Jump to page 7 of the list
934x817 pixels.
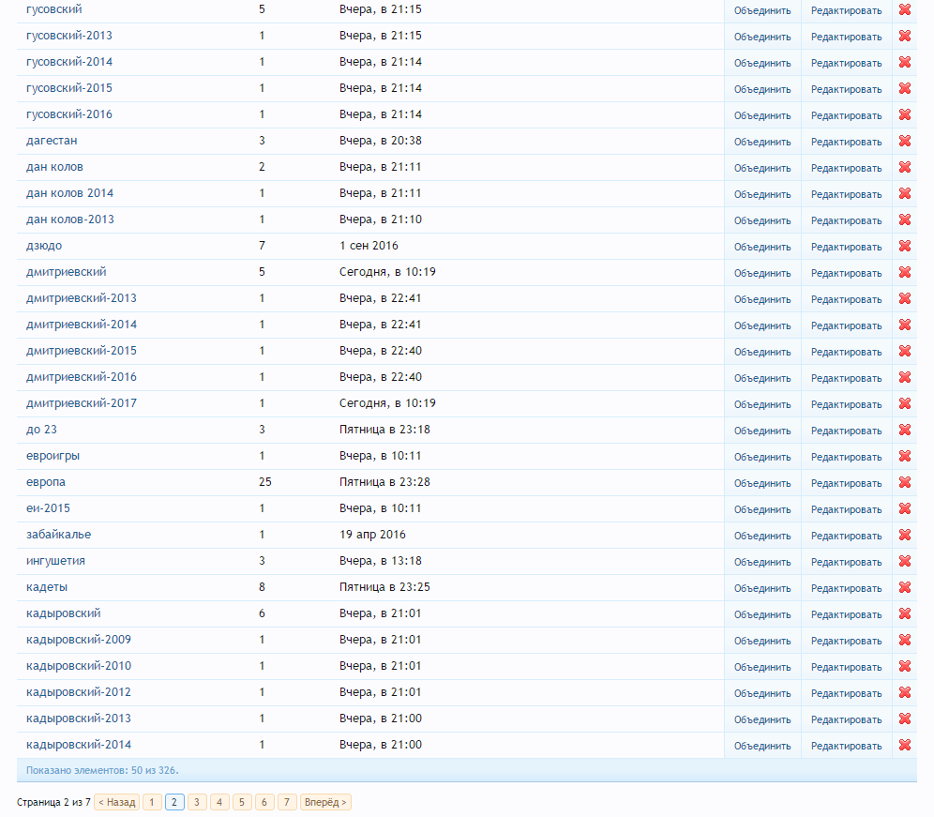tap(287, 802)
